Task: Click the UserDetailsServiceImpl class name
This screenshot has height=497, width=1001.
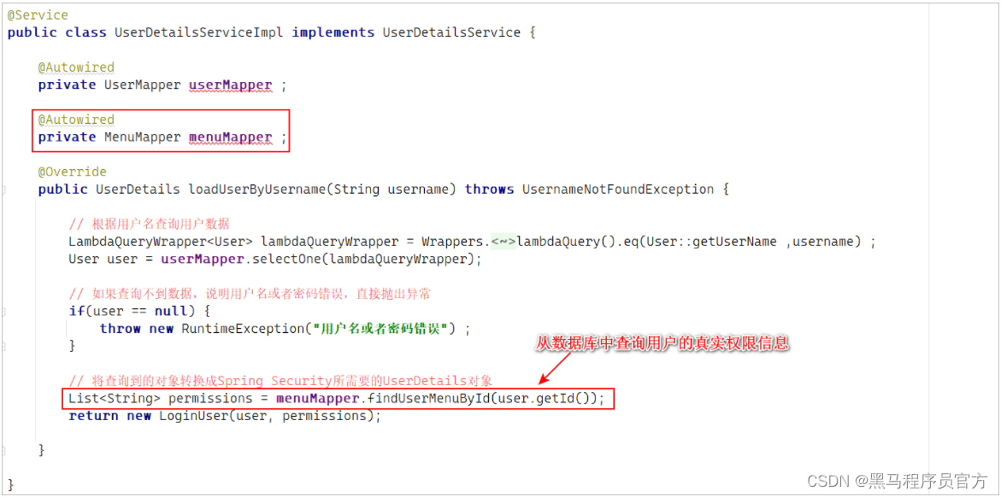Action: click(x=199, y=32)
